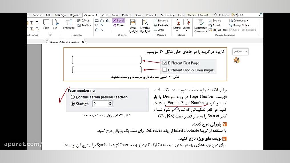Open the Share tab

point(138,15)
